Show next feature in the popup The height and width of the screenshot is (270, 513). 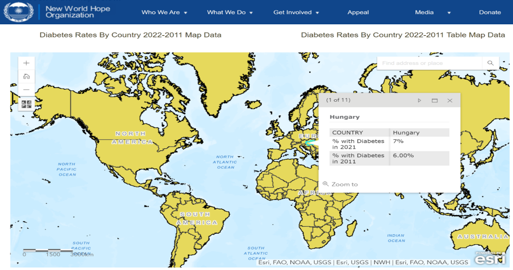(419, 100)
